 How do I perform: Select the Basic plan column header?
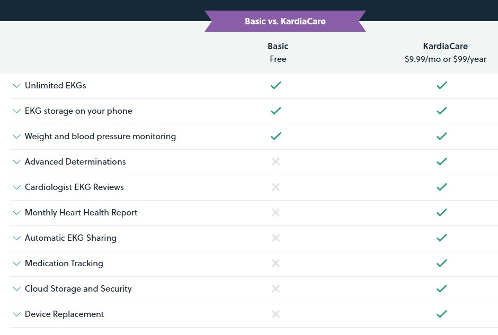point(278,46)
